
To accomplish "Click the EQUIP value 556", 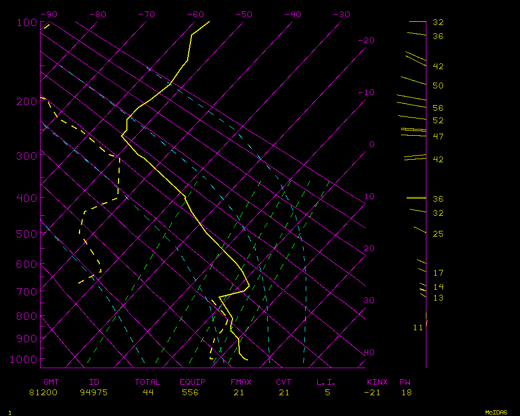I will click(x=190, y=393).
